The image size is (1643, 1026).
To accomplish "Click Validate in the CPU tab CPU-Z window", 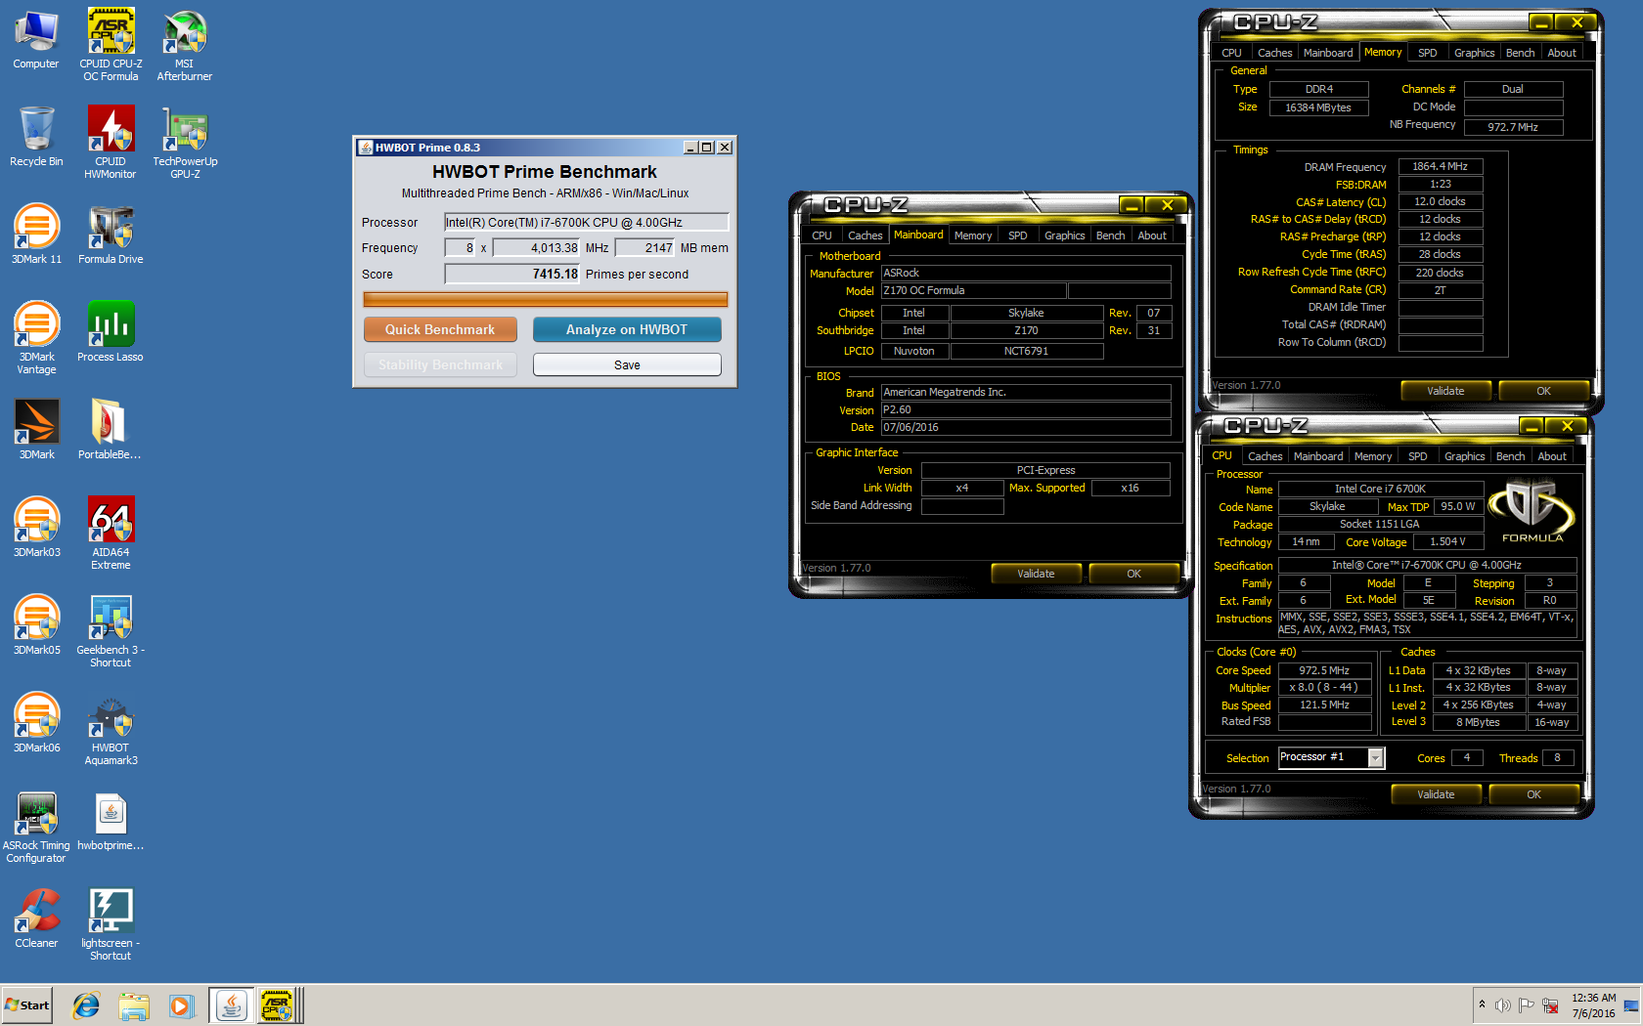I will [x=1436, y=794].
